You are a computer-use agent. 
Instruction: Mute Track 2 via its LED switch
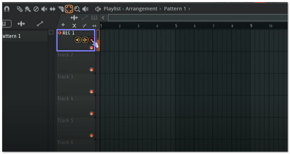(92, 70)
